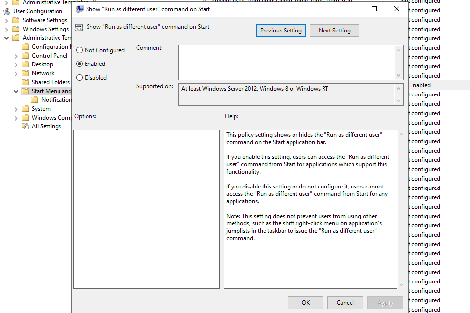This screenshot has width=470, height=313.
Task: Click the policy setting icon beside the heading
Action: 79,27
